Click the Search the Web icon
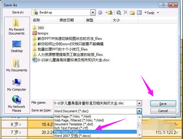Viewport: 183px width, 139px height. 119,13
